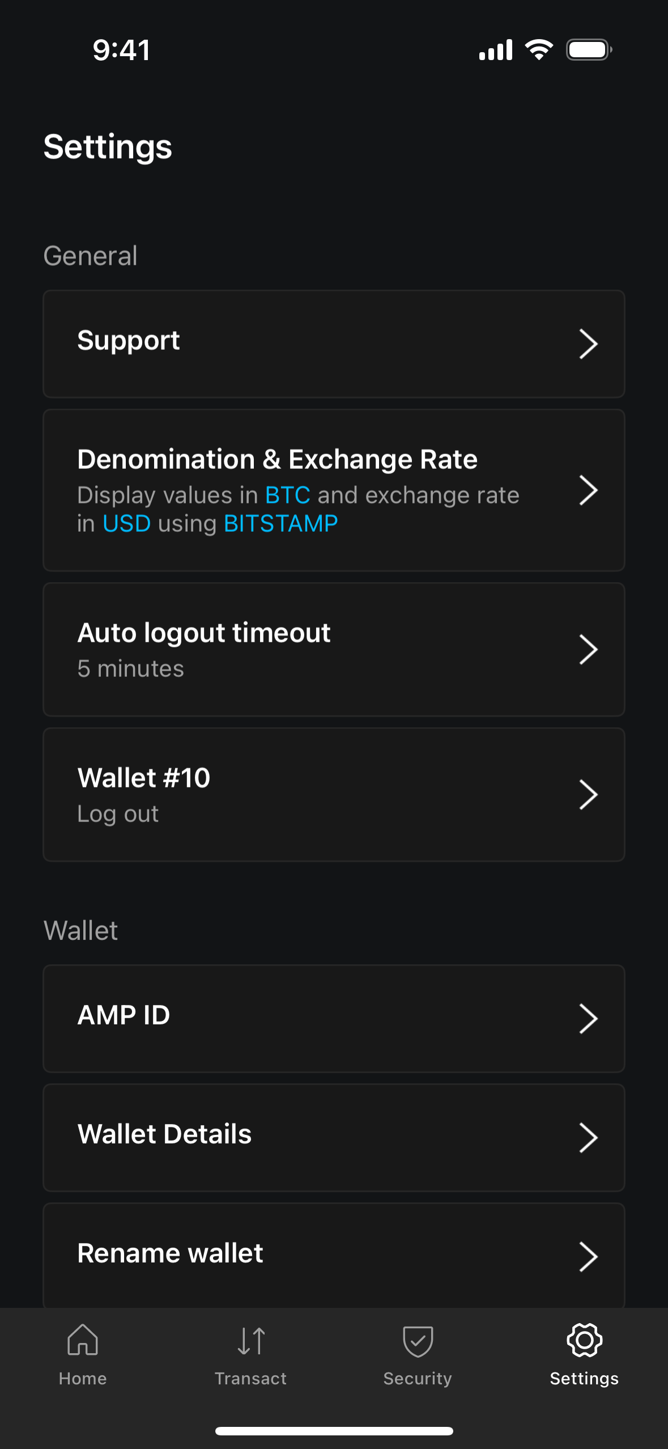Tap the 5 minutes timeout value
Image resolution: width=668 pixels, height=1449 pixels.
coord(131,669)
